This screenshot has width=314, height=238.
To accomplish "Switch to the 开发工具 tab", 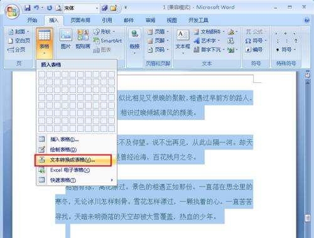I will (198, 20).
